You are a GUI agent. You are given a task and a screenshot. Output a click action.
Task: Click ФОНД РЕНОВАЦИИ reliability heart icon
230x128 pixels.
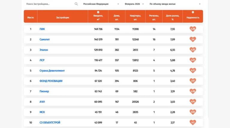193,81
